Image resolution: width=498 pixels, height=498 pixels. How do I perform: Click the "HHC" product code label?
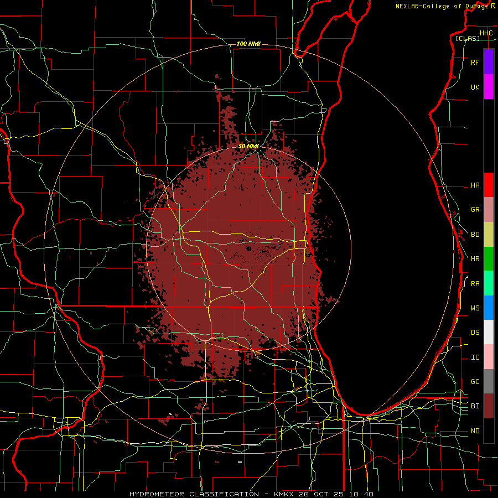[486, 33]
